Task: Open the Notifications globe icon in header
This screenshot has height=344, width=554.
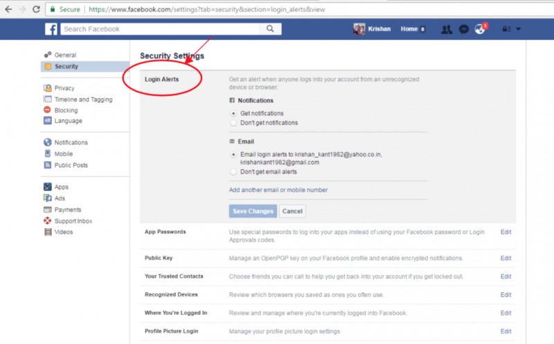Action: 480,29
